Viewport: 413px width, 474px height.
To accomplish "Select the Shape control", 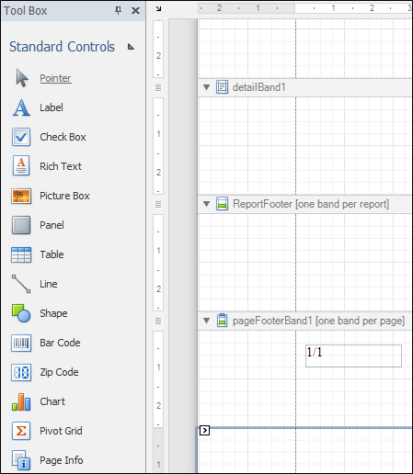I will (40, 313).
